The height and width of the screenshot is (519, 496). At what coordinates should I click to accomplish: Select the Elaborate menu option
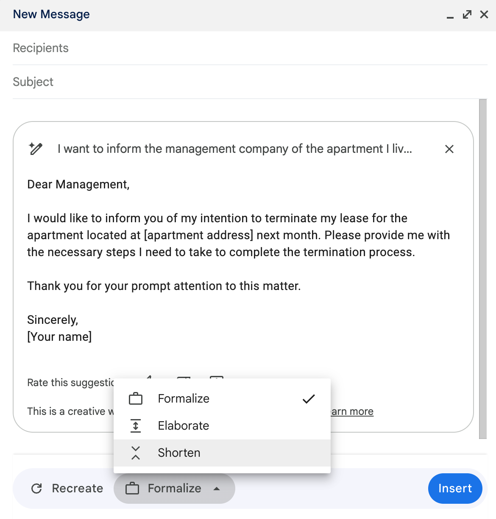184,426
